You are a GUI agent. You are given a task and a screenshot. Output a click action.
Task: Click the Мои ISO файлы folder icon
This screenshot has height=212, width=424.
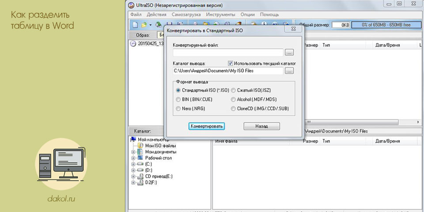140,145
